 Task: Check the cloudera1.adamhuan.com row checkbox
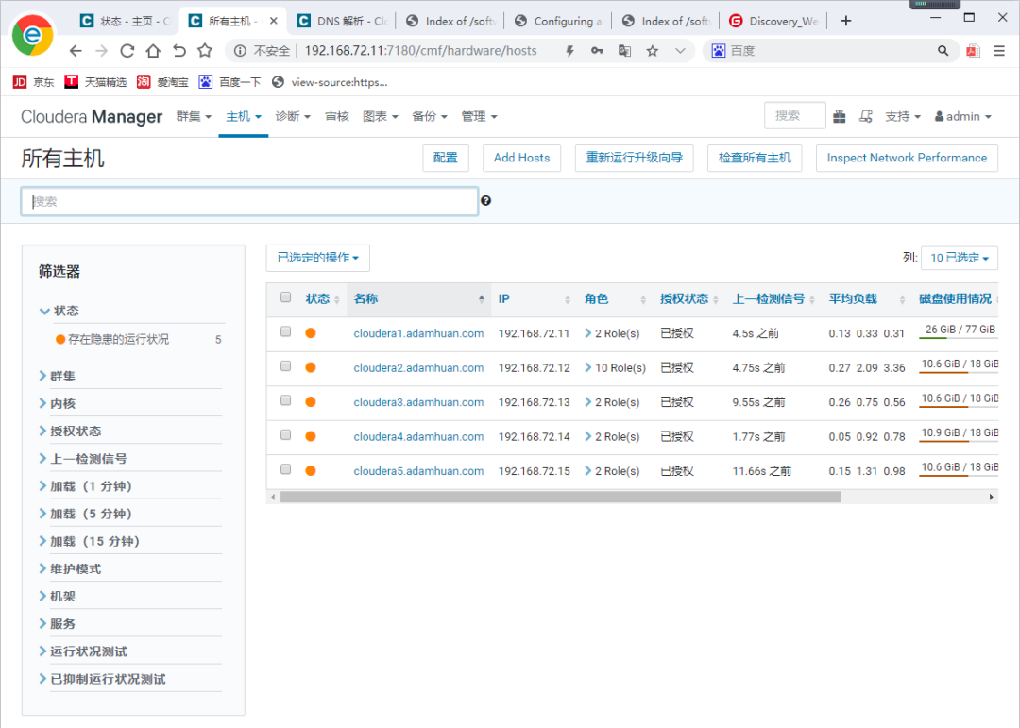click(x=285, y=331)
